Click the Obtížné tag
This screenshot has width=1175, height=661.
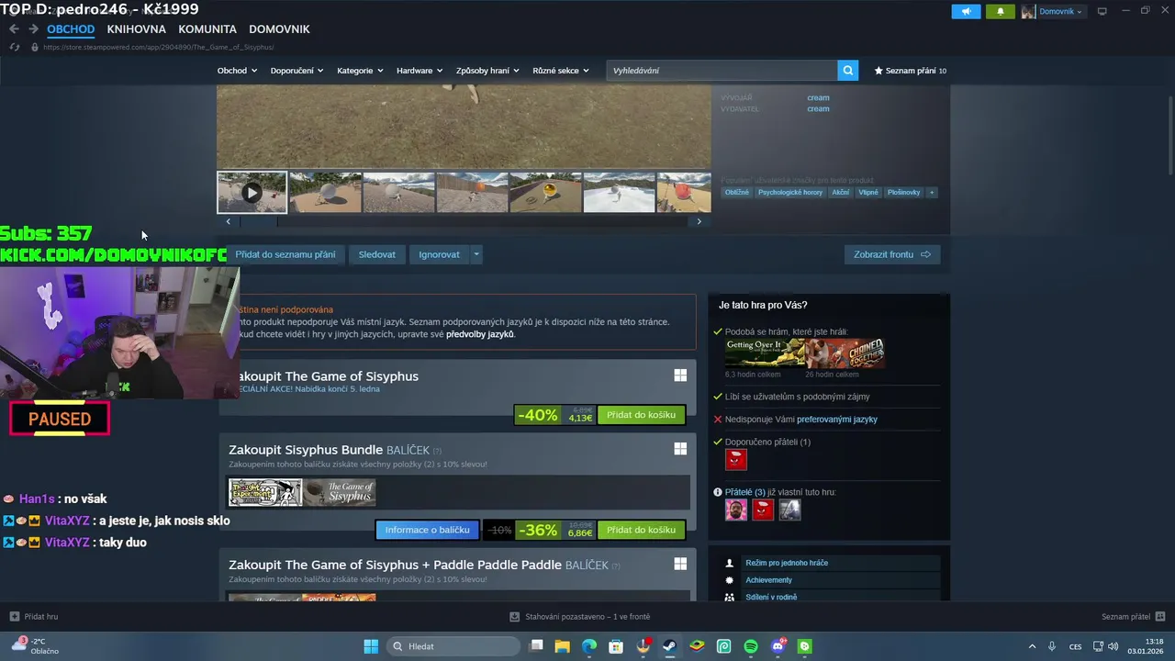click(737, 192)
